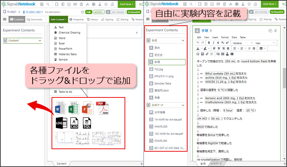Toggle bold formatting
The width and height of the screenshot is (287, 167).
(x=209, y=43)
